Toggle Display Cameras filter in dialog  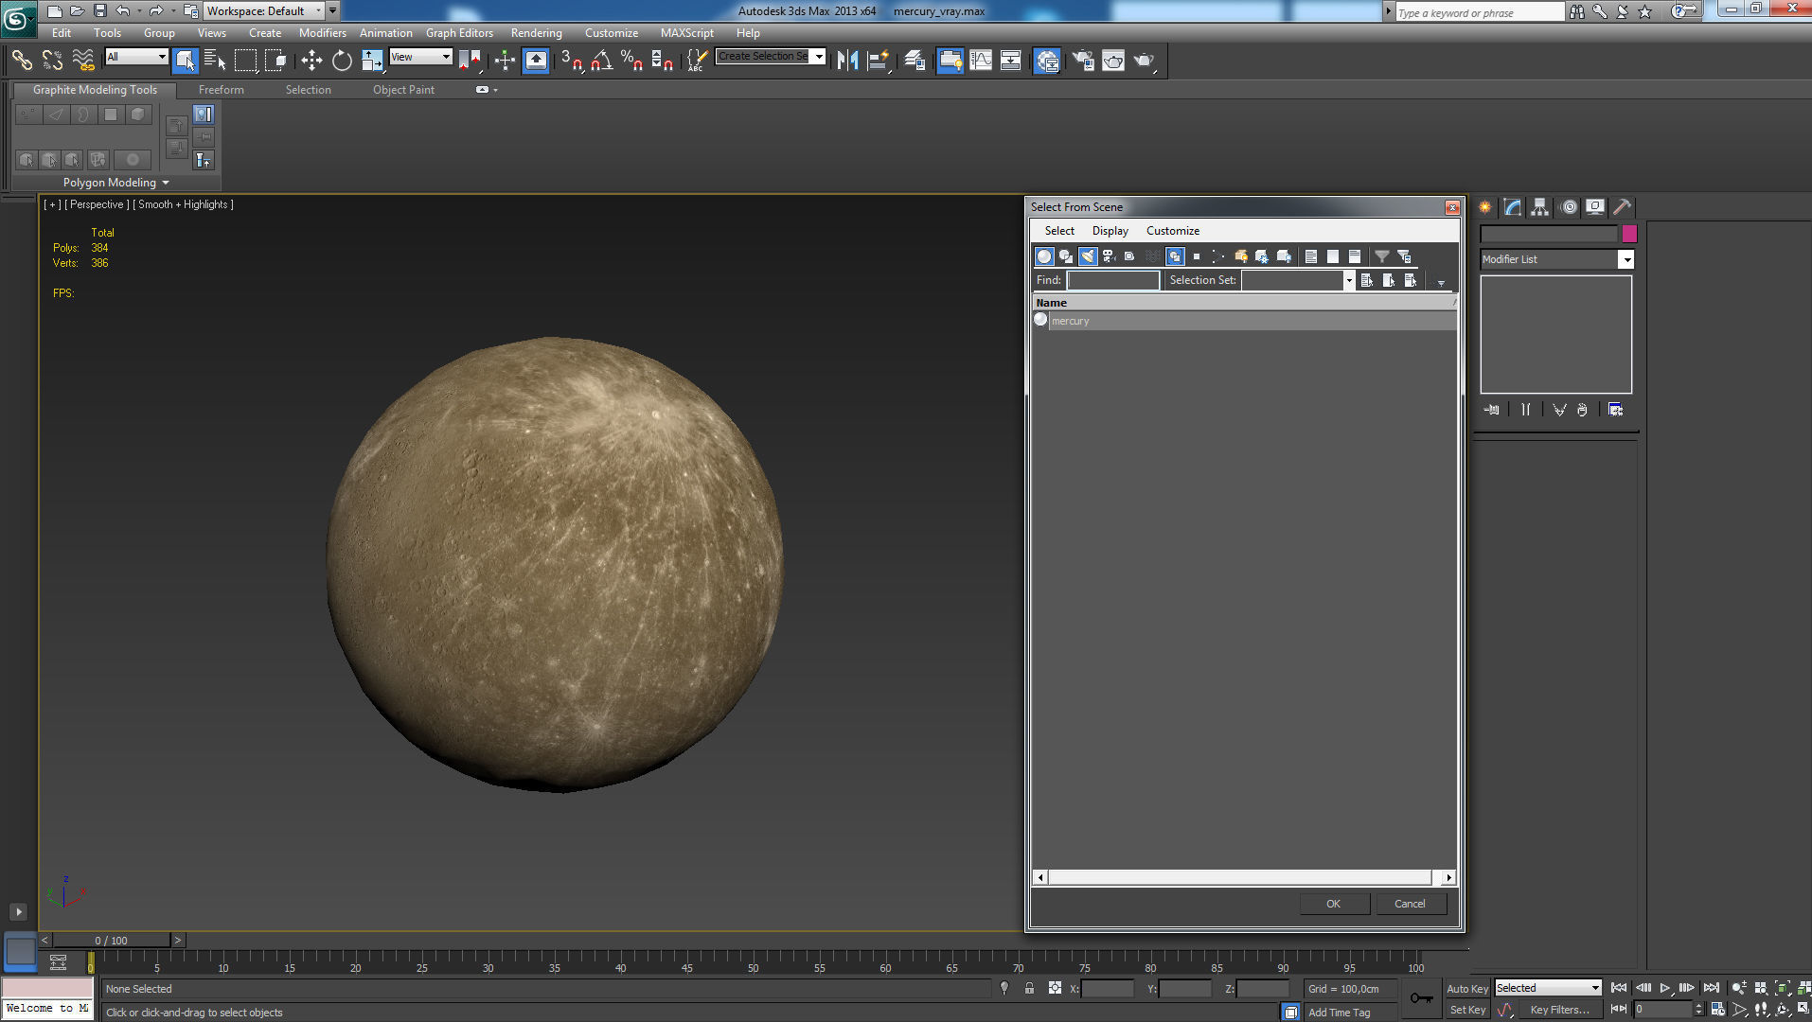pyautogui.click(x=1109, y=256)
